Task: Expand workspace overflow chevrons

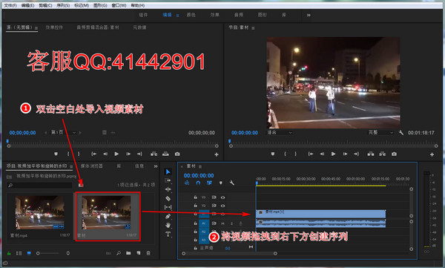Action: (309, 15)
